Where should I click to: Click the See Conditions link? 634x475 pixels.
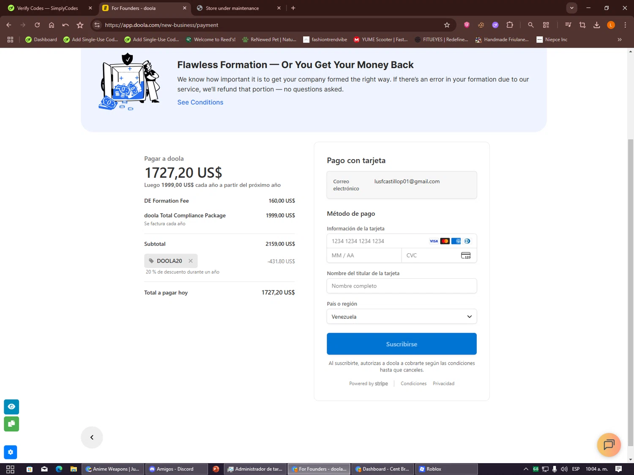click(200, 102)
